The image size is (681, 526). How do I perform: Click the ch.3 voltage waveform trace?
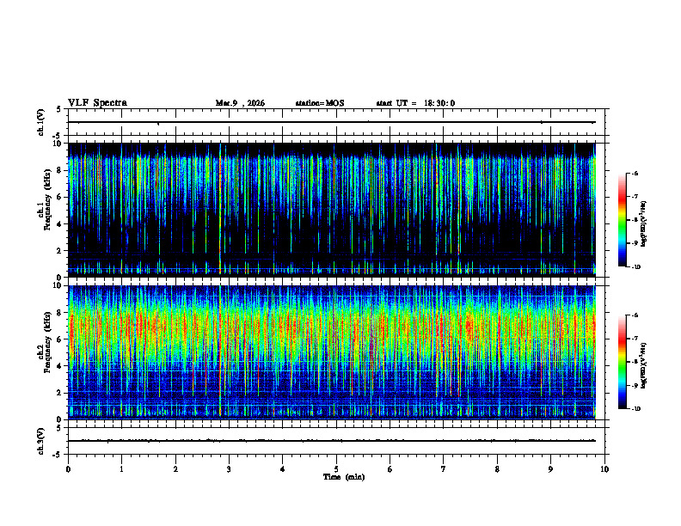pyautogui.click(x=332, y=441)
